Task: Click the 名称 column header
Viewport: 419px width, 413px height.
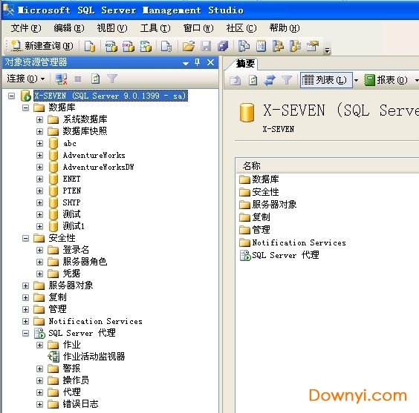Action: pos(251,166)
